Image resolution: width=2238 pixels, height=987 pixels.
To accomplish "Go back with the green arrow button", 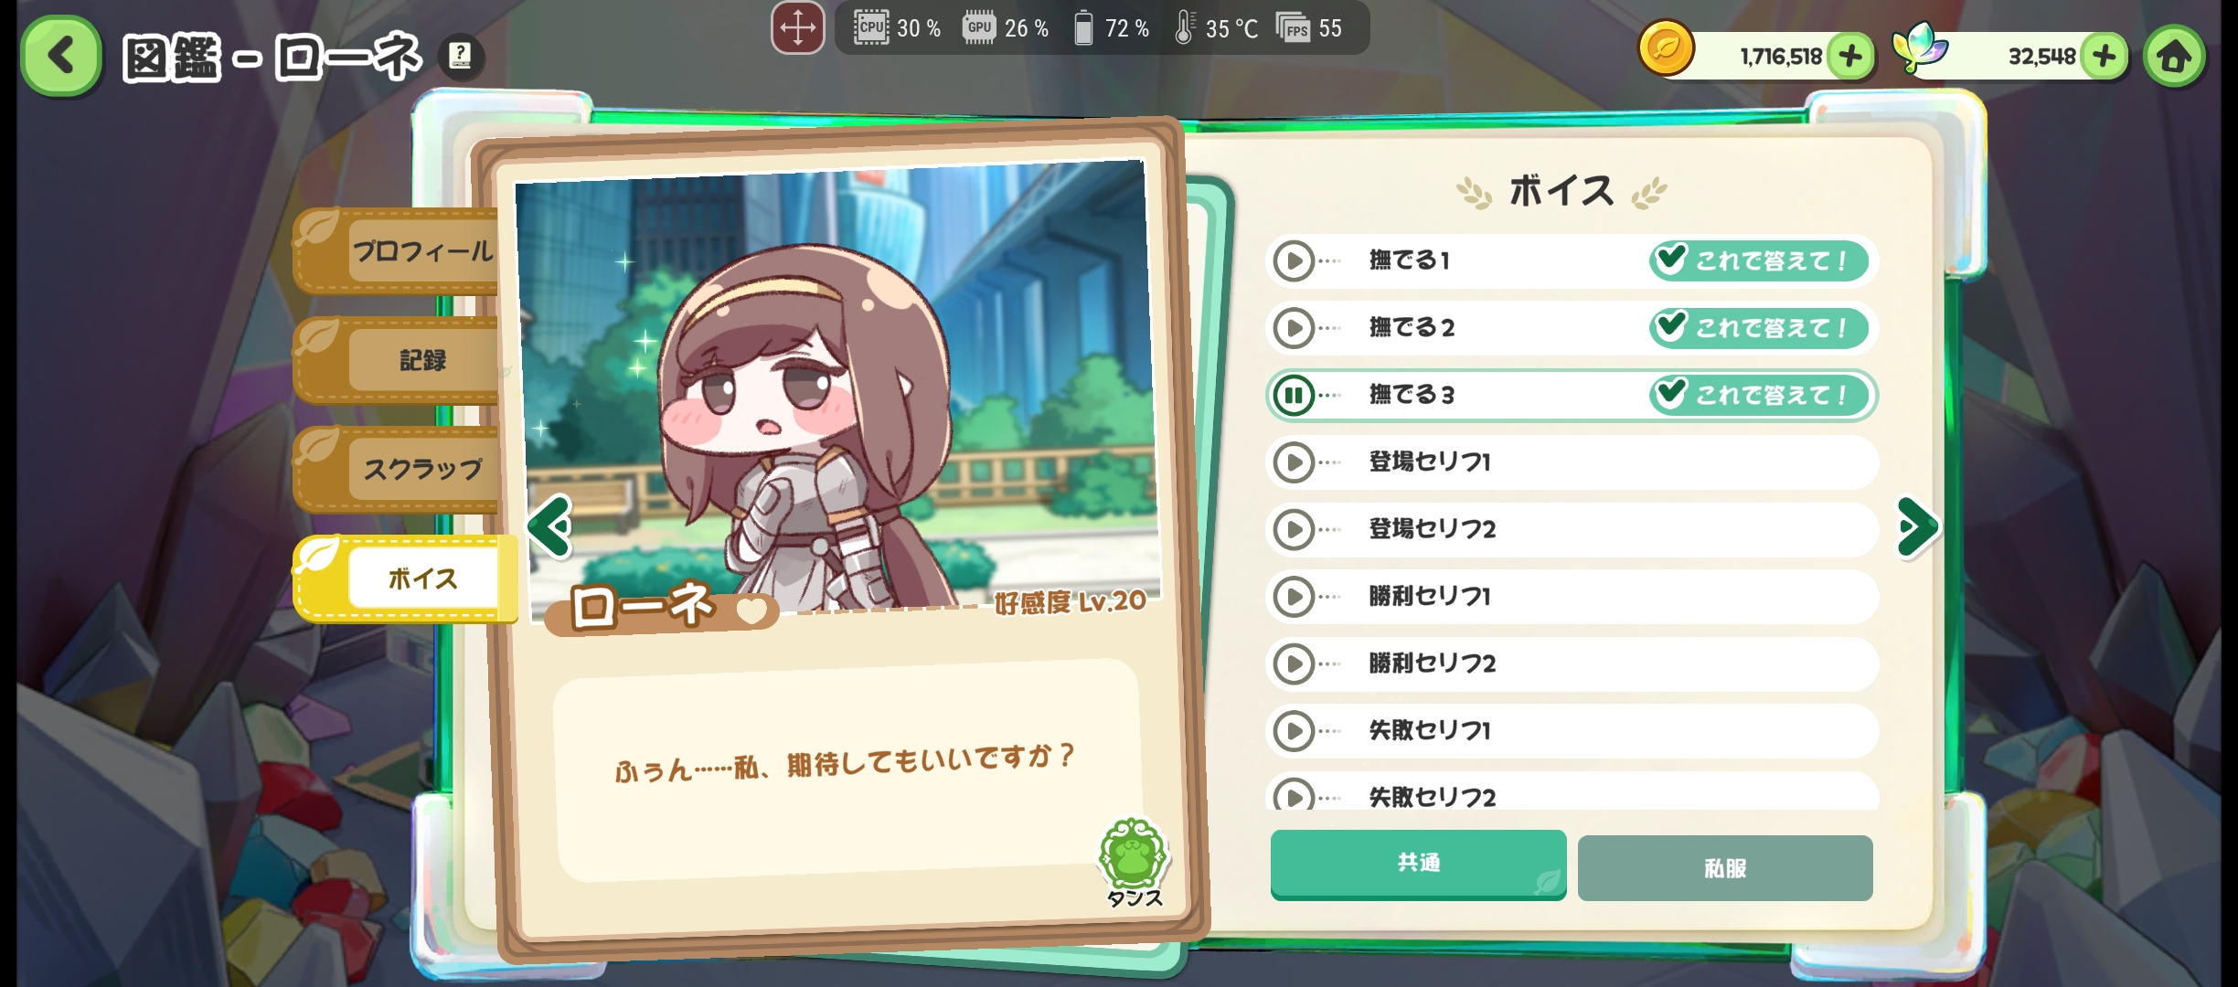I will [x=61, y=56].
